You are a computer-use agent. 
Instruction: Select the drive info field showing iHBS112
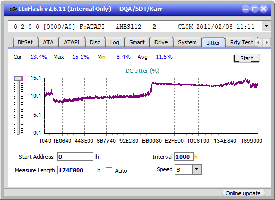135,27
